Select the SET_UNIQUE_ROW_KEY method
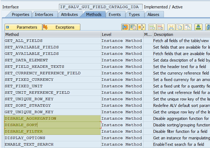The width and height of the screenshot is (210, 148). [x=53, y=99]
